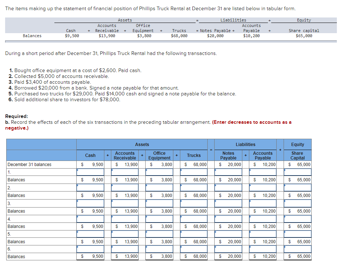The image size is (346, 268).
Task: Click $13,900 Accounts Receivable in top table
Action: click(x=107, y=36)
